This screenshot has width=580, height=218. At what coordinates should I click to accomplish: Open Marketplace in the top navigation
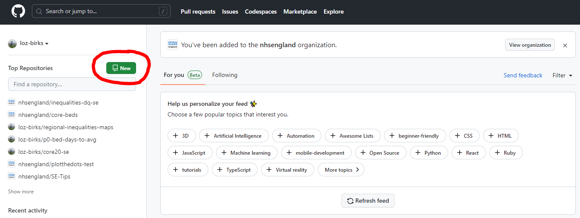(x=300, y=11)
